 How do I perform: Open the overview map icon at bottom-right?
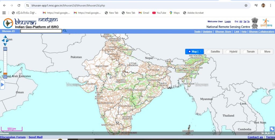[272, 129]
